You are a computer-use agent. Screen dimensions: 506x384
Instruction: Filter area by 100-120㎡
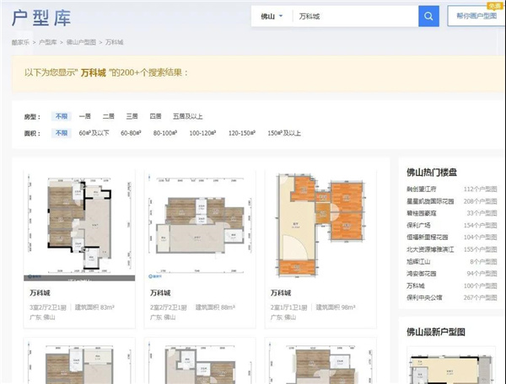click(202, 133)
